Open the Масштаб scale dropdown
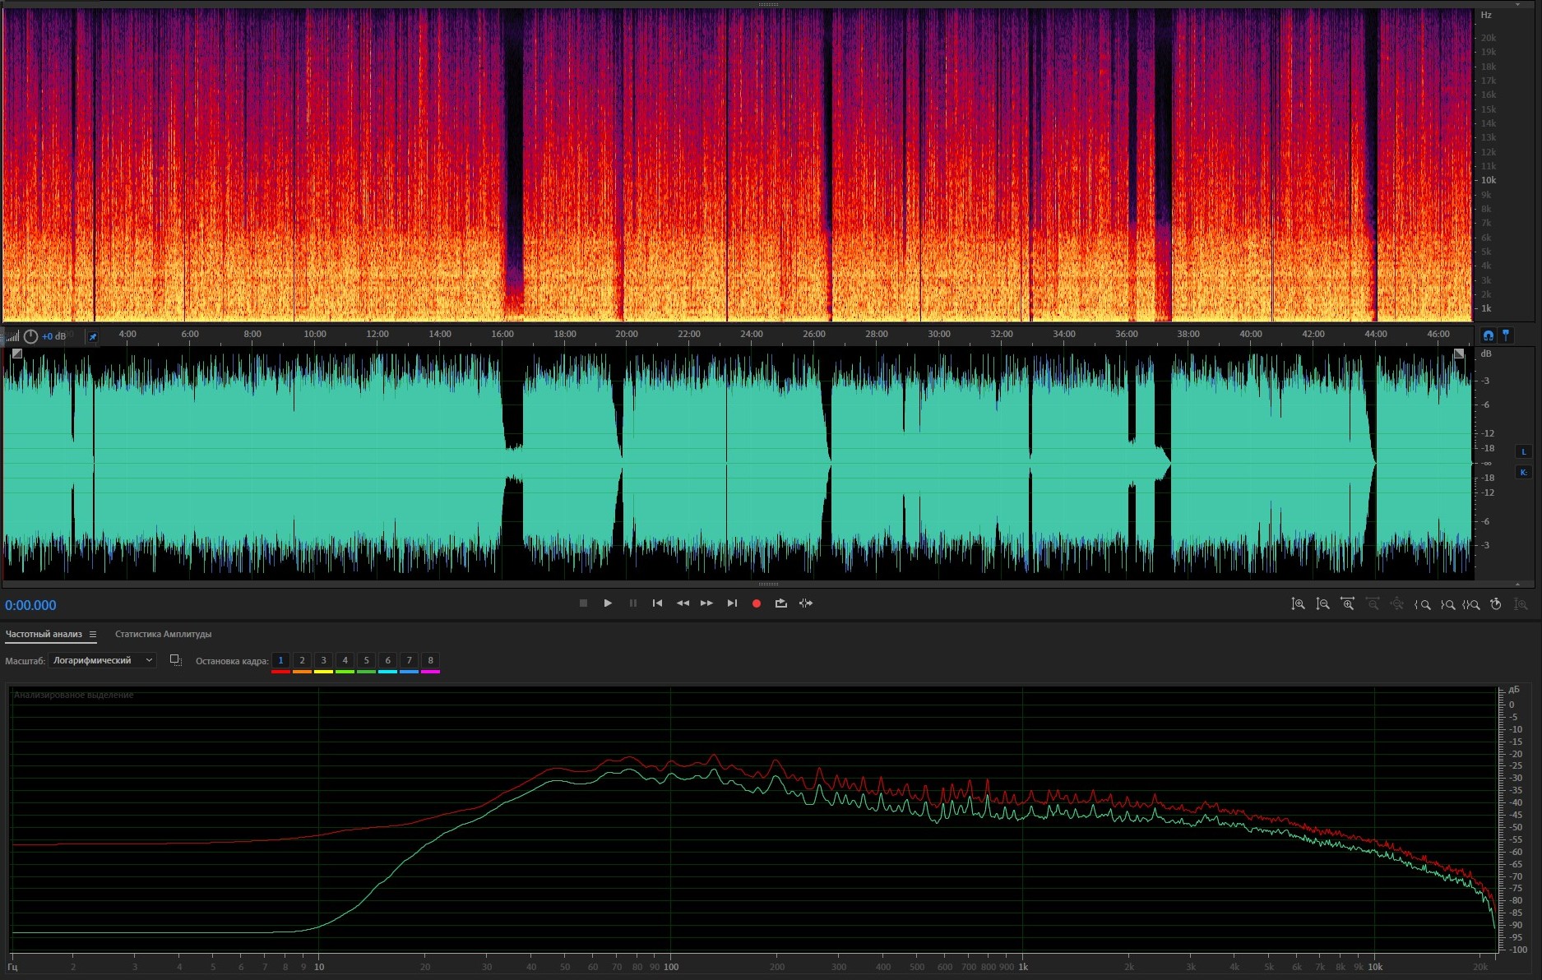 [102, 660]
